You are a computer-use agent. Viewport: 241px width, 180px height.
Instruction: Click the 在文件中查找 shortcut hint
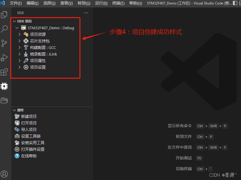180,147
